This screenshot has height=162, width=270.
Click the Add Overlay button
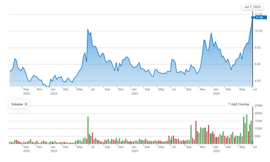point(238,104)
